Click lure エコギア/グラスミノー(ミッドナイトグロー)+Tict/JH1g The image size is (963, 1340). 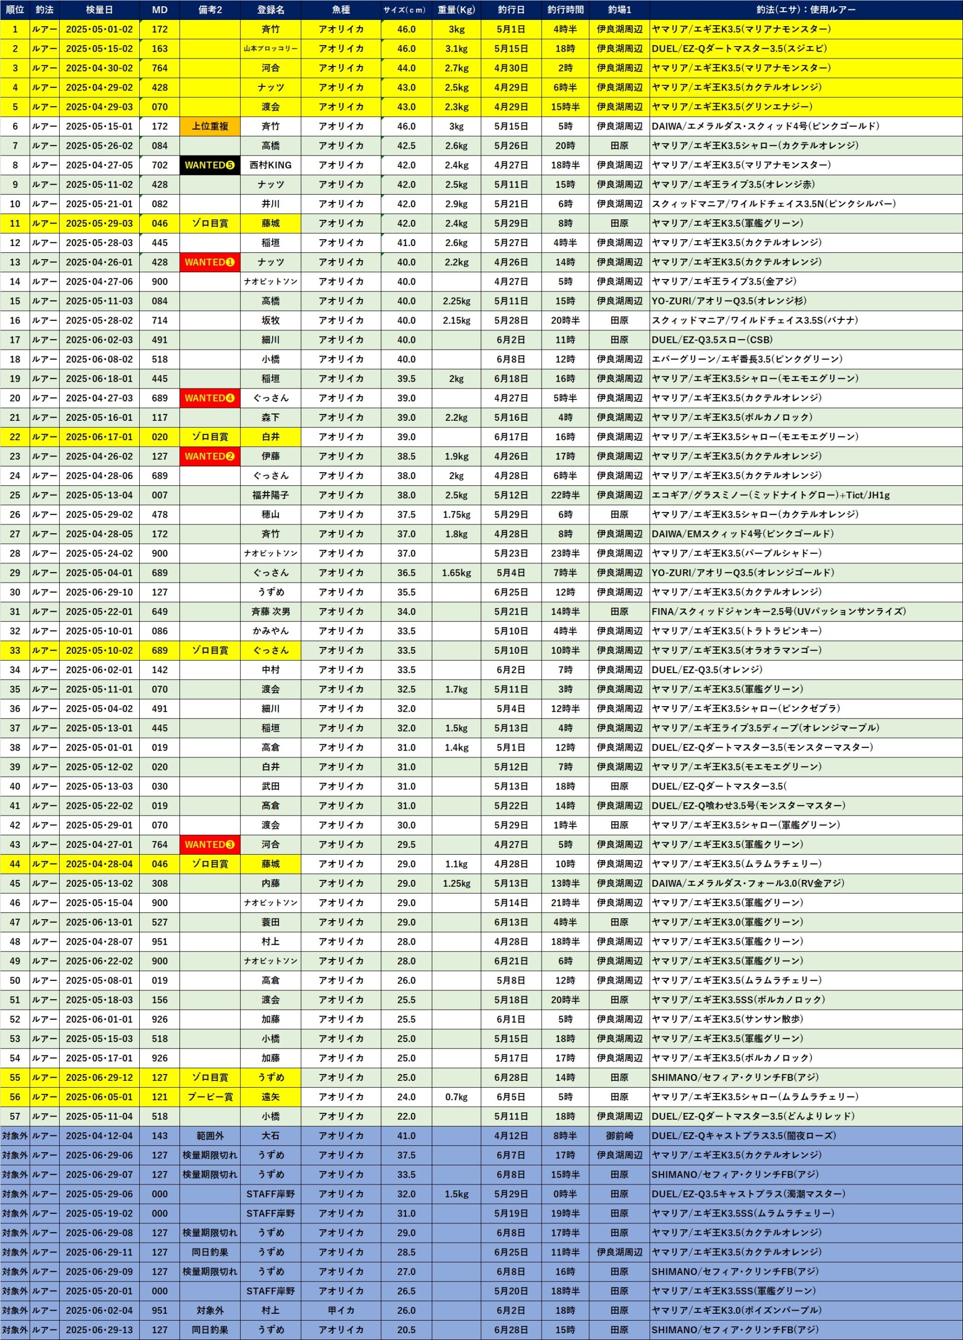pyautogui.click(x=770, y=495)
